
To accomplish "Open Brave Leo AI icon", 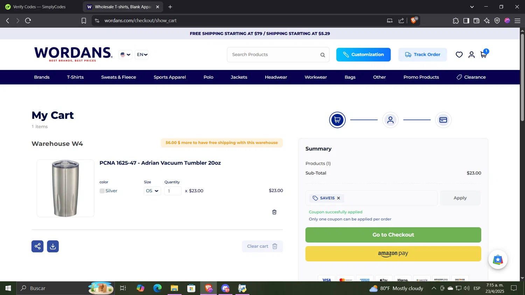I will click(487, 21).
